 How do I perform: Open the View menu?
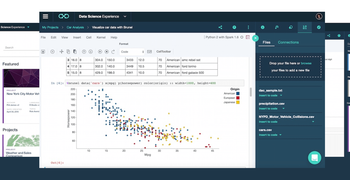(x=65, y=37)
